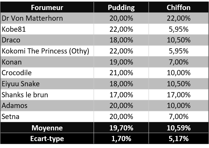
Task: Select the Shanks le brun cell
Action: coord(25,95)
